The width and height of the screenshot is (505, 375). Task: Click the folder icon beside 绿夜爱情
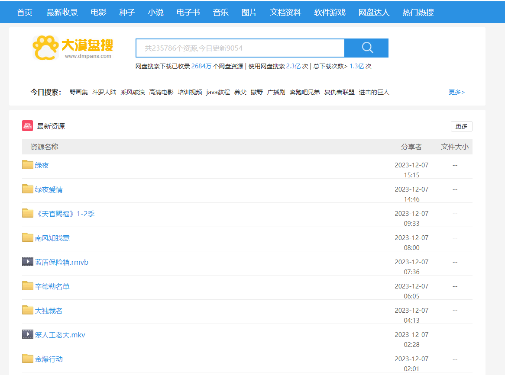(28, 189)
